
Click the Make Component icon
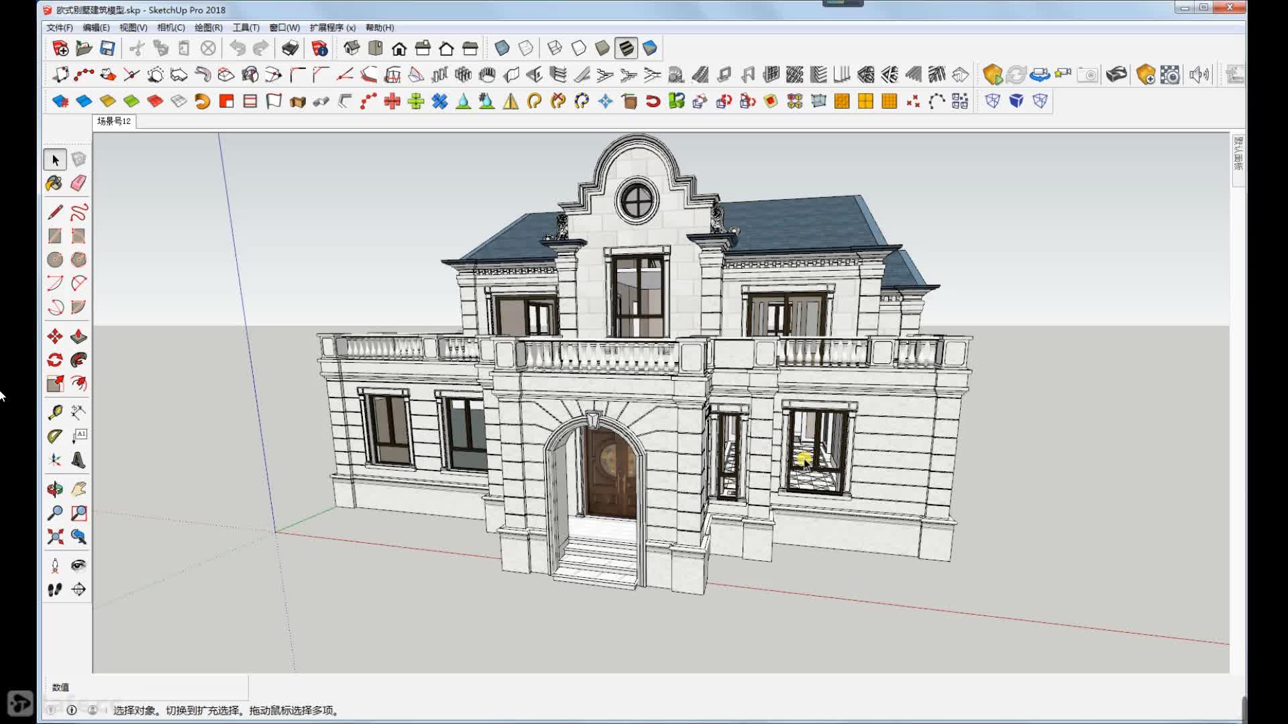[78, 160]
